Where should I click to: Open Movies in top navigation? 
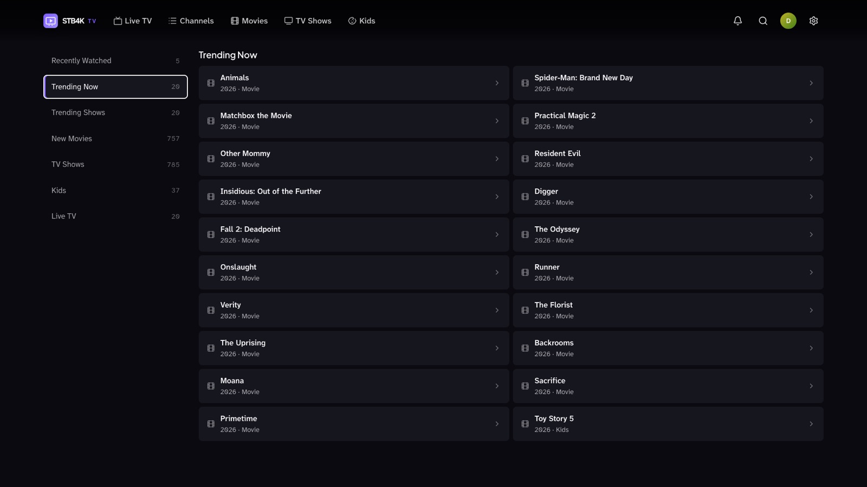point(249,21)
